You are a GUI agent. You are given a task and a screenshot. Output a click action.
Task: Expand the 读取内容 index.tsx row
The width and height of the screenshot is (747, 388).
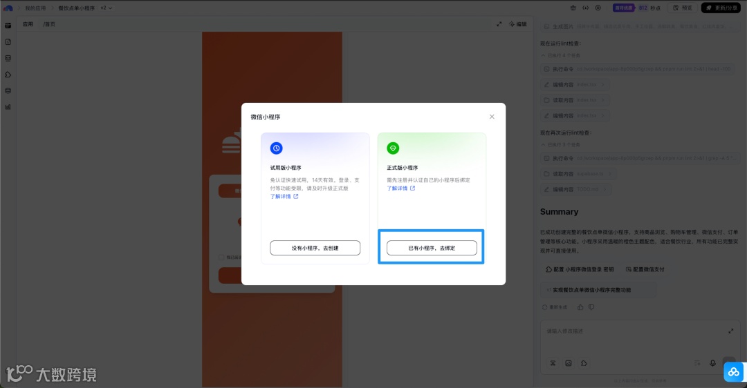[x=575, y=100]
